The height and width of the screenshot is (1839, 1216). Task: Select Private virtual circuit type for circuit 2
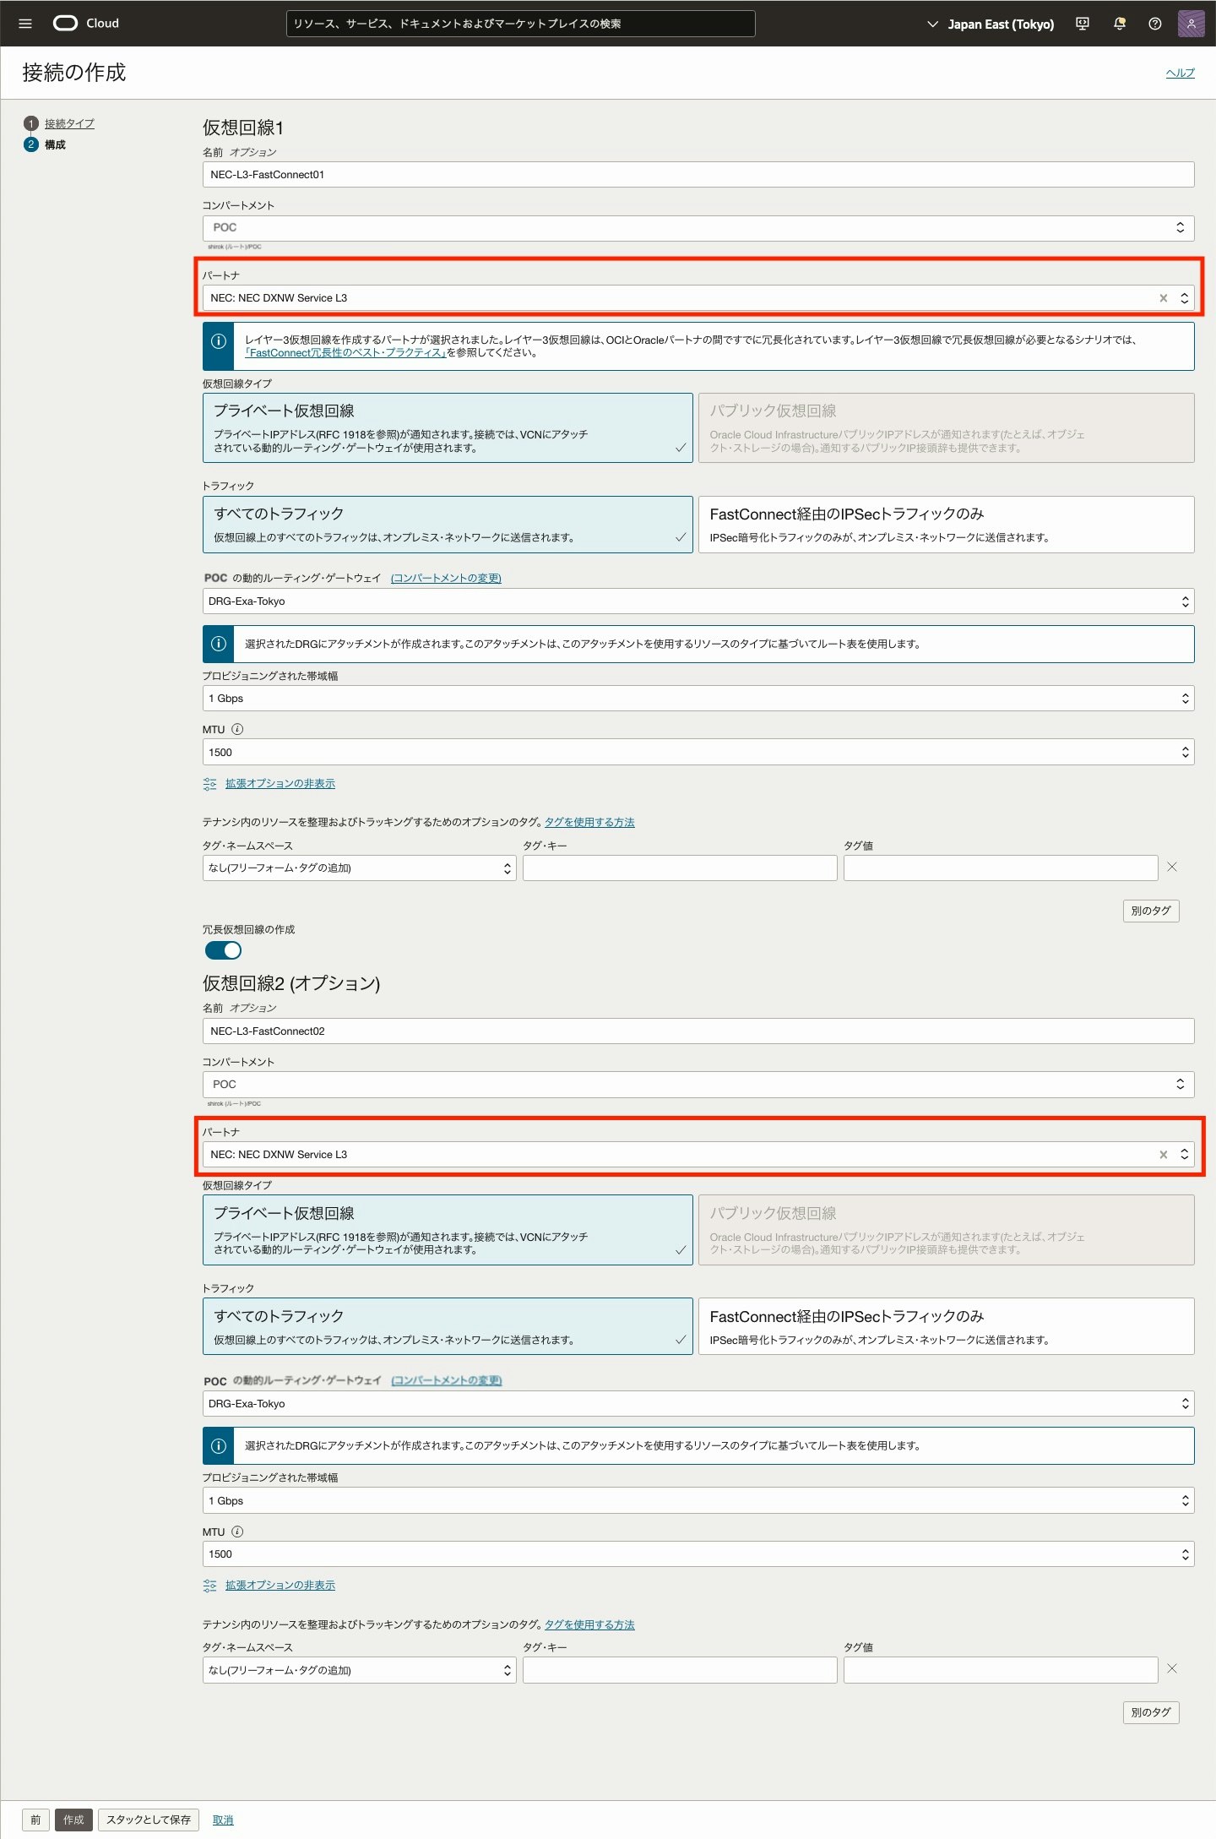pos(448,1230)
